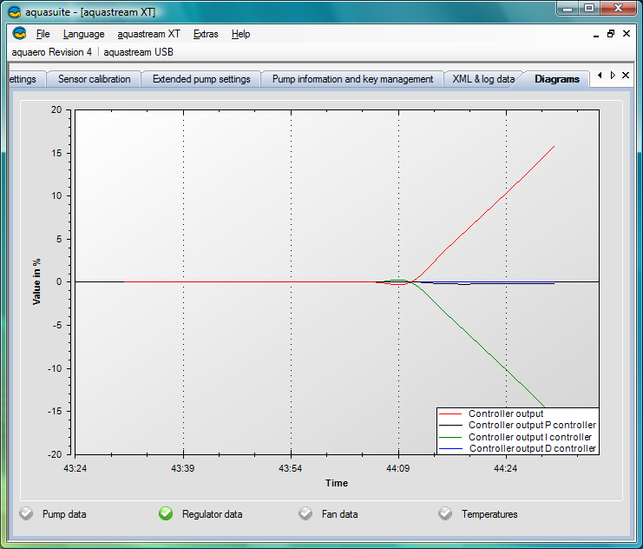The width and height of the screenshot is (643, 549).
Task: Click the aquasuite icon beside File menu
Action: [19, 33]
